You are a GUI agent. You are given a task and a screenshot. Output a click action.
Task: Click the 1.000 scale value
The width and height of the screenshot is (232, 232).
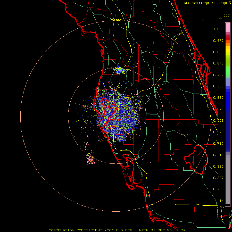(218, 29)
